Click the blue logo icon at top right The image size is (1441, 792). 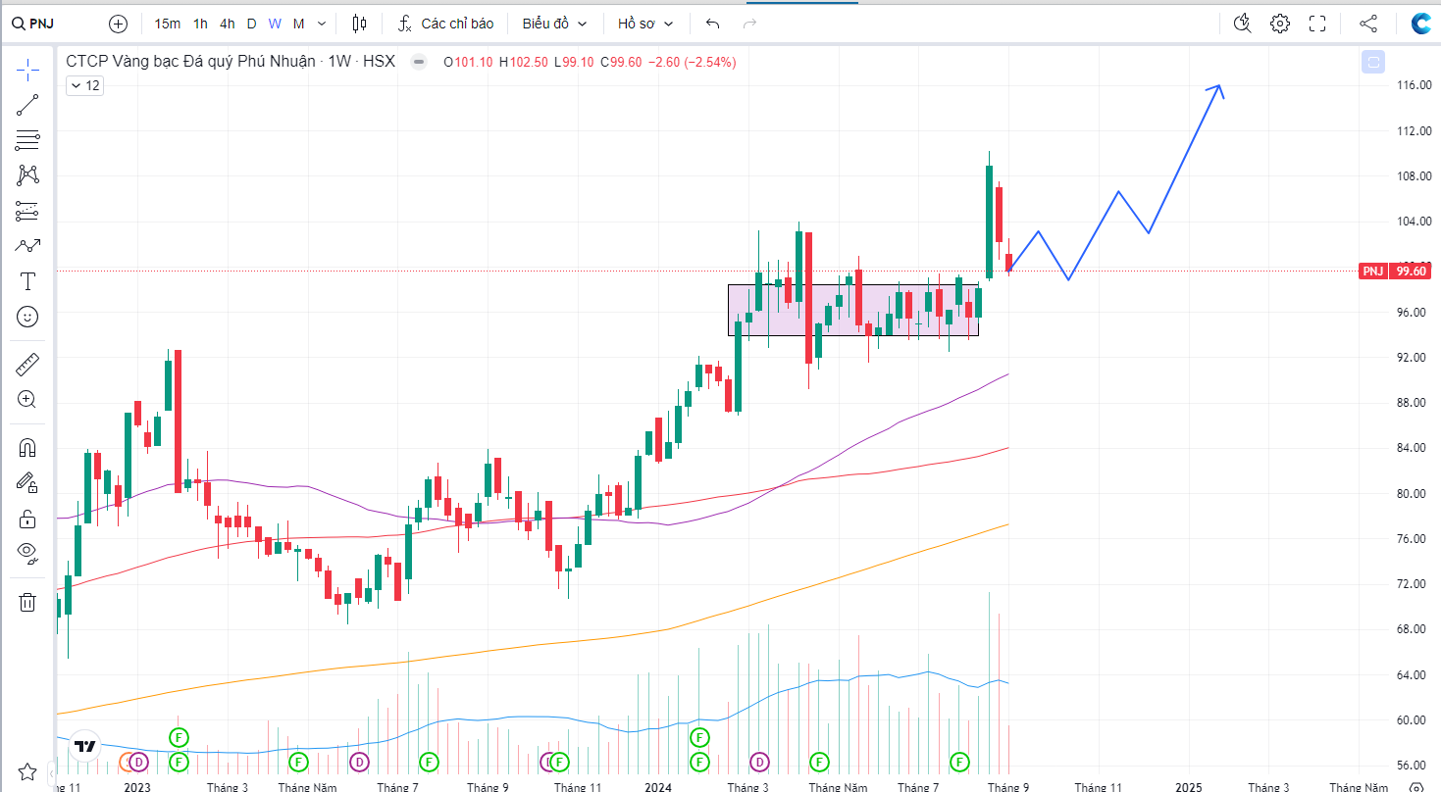[x=1419, y=24]
